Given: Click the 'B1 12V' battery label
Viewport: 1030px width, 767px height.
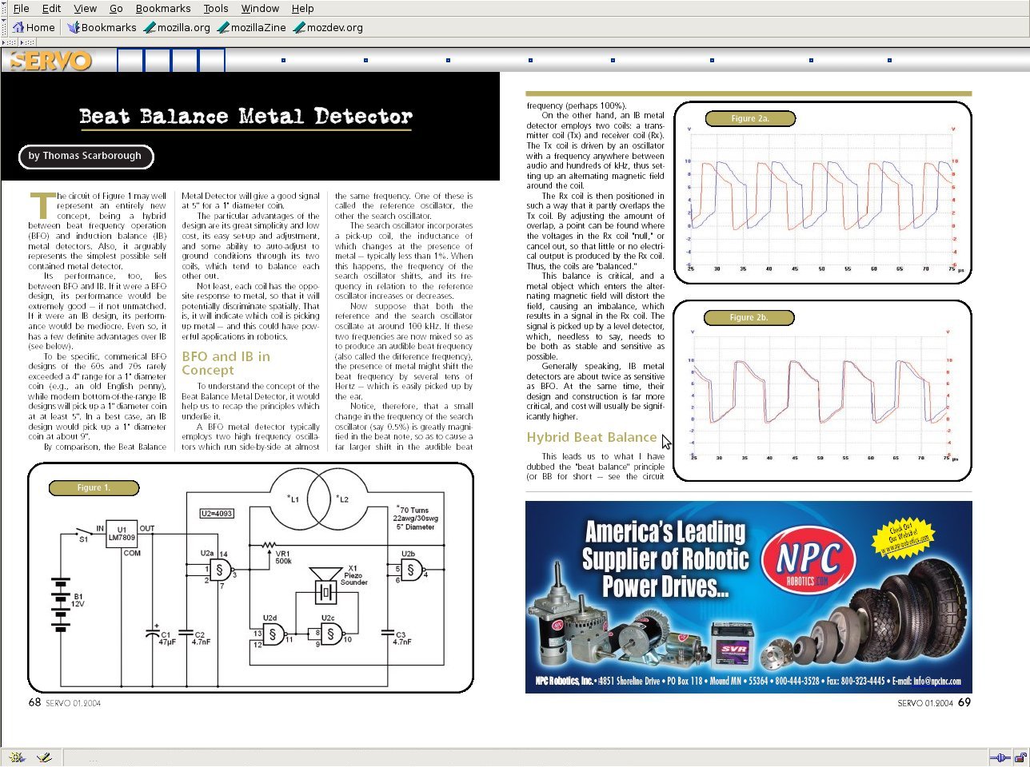Looking at the screenshot, I should point(78,600).
